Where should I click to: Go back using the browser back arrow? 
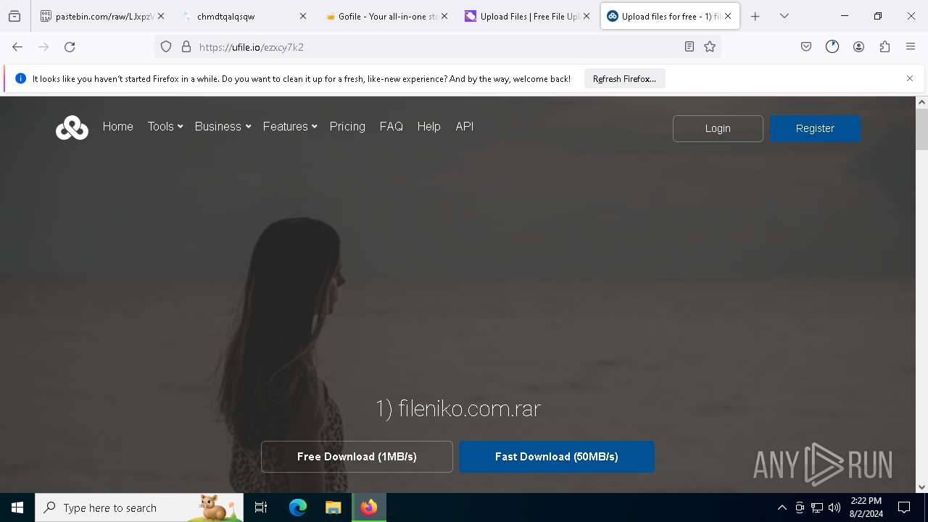coord(17,47)
